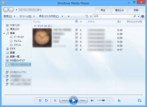Switch to Now Playing mode
The image size is (147, 107).
140,100
